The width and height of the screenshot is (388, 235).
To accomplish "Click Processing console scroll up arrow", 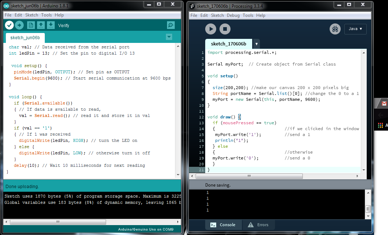I will click(x=368, y=193).
